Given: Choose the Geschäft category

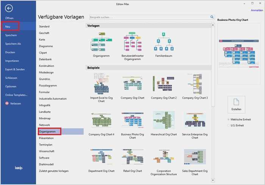Looking at the screenshot, I should (x=44, y=33).
